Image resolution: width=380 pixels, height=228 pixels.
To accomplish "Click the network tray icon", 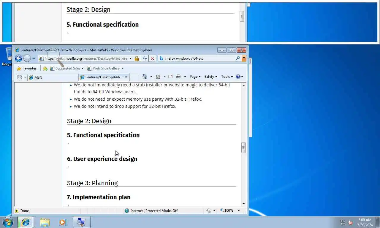I will coord(343,222).
